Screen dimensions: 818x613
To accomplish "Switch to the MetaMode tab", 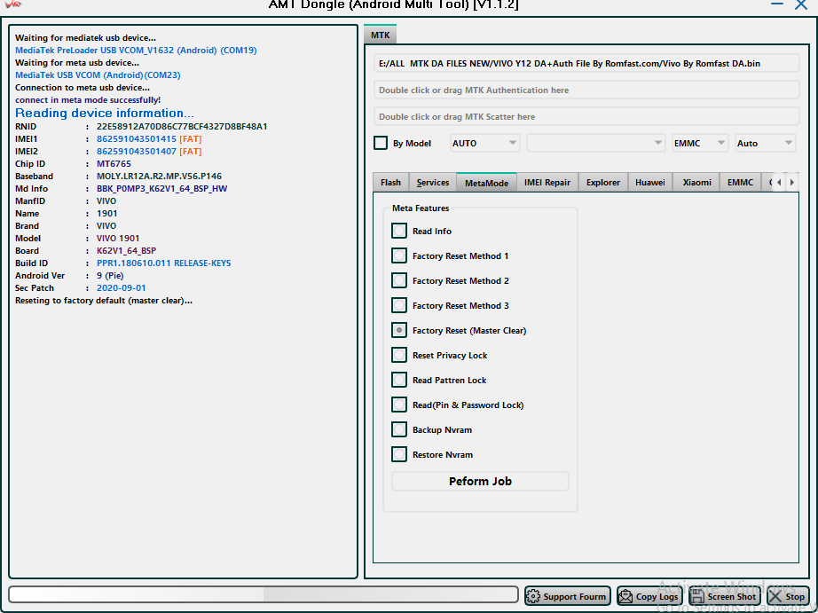I will (x=486, y=183).
